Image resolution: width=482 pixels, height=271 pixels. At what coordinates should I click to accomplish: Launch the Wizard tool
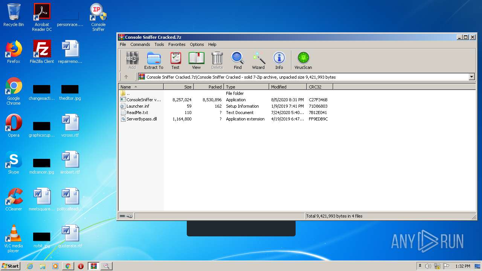click(258, 61)
